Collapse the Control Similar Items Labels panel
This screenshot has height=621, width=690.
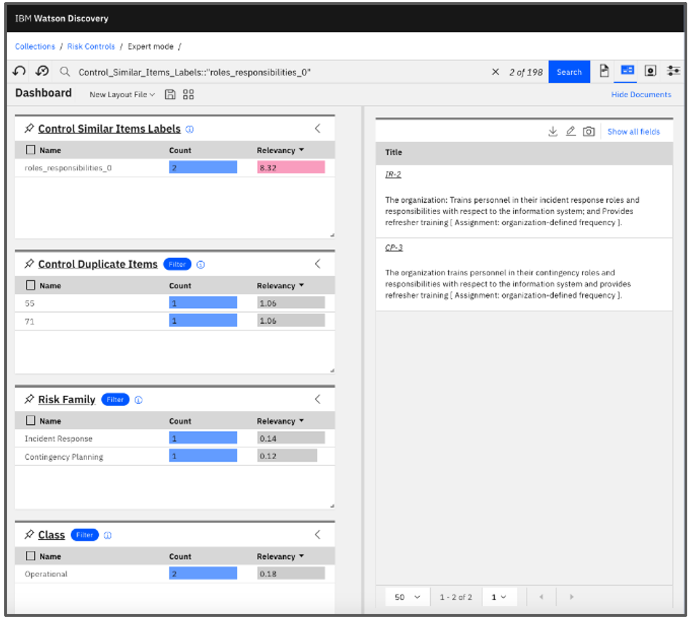(318, 129)
